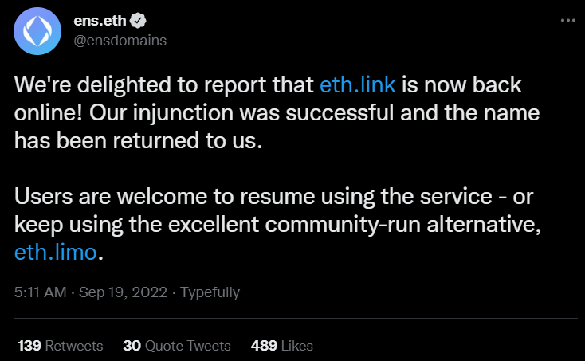
Task: Click the first paragraph of the tweet
Action: 277,112
